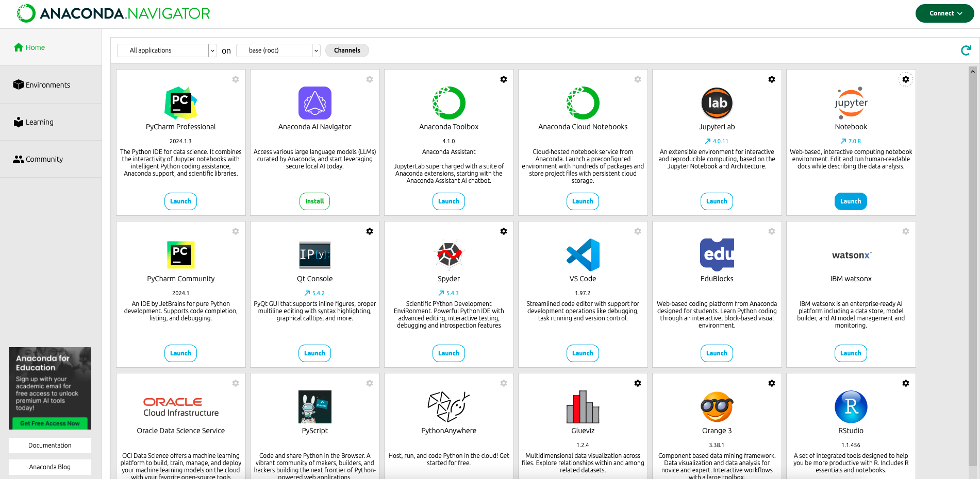Launch IBM watsonx
This screenshot has width=980, height=479.
coord(851,353)
